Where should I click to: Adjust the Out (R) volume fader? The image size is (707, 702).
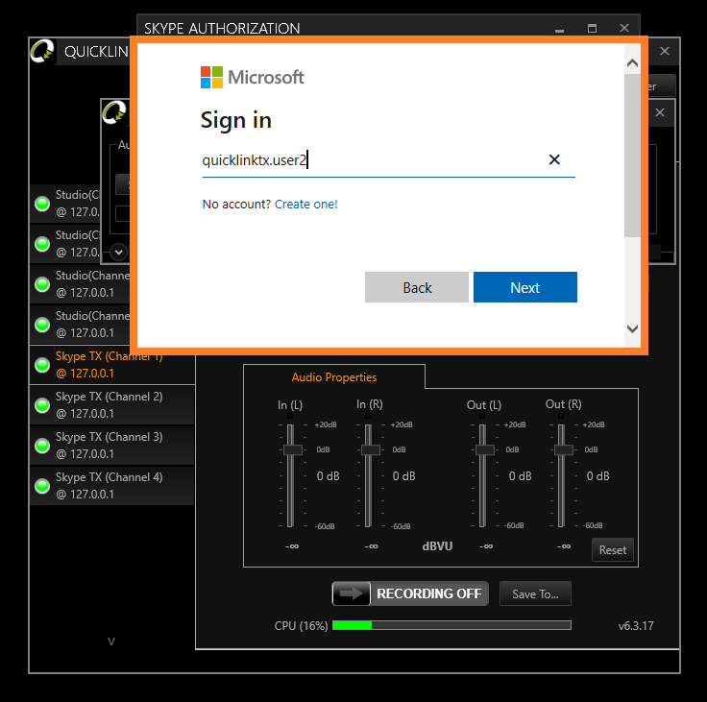tap(563, 450)
